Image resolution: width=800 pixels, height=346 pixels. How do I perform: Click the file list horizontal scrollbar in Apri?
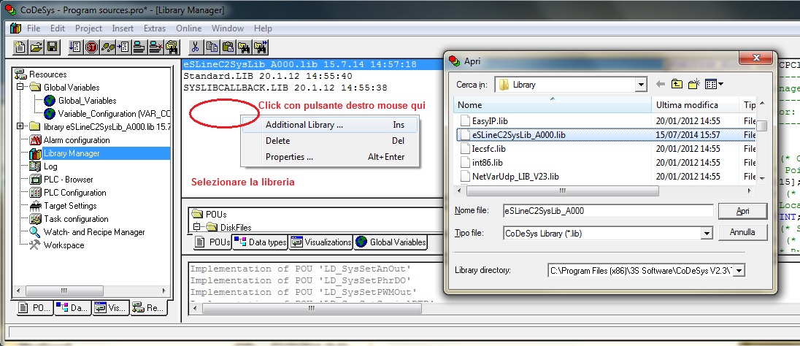click(562, 191)
